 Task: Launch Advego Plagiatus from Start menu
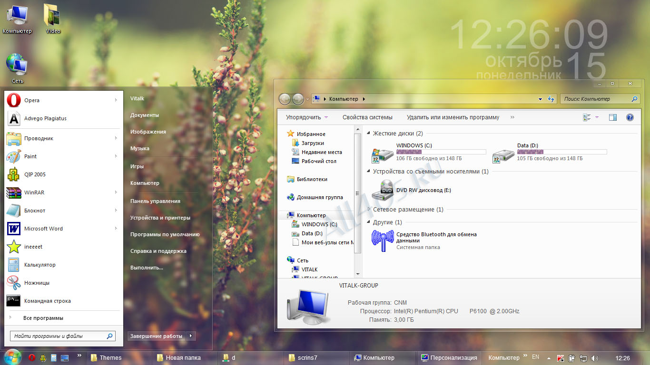63,118
